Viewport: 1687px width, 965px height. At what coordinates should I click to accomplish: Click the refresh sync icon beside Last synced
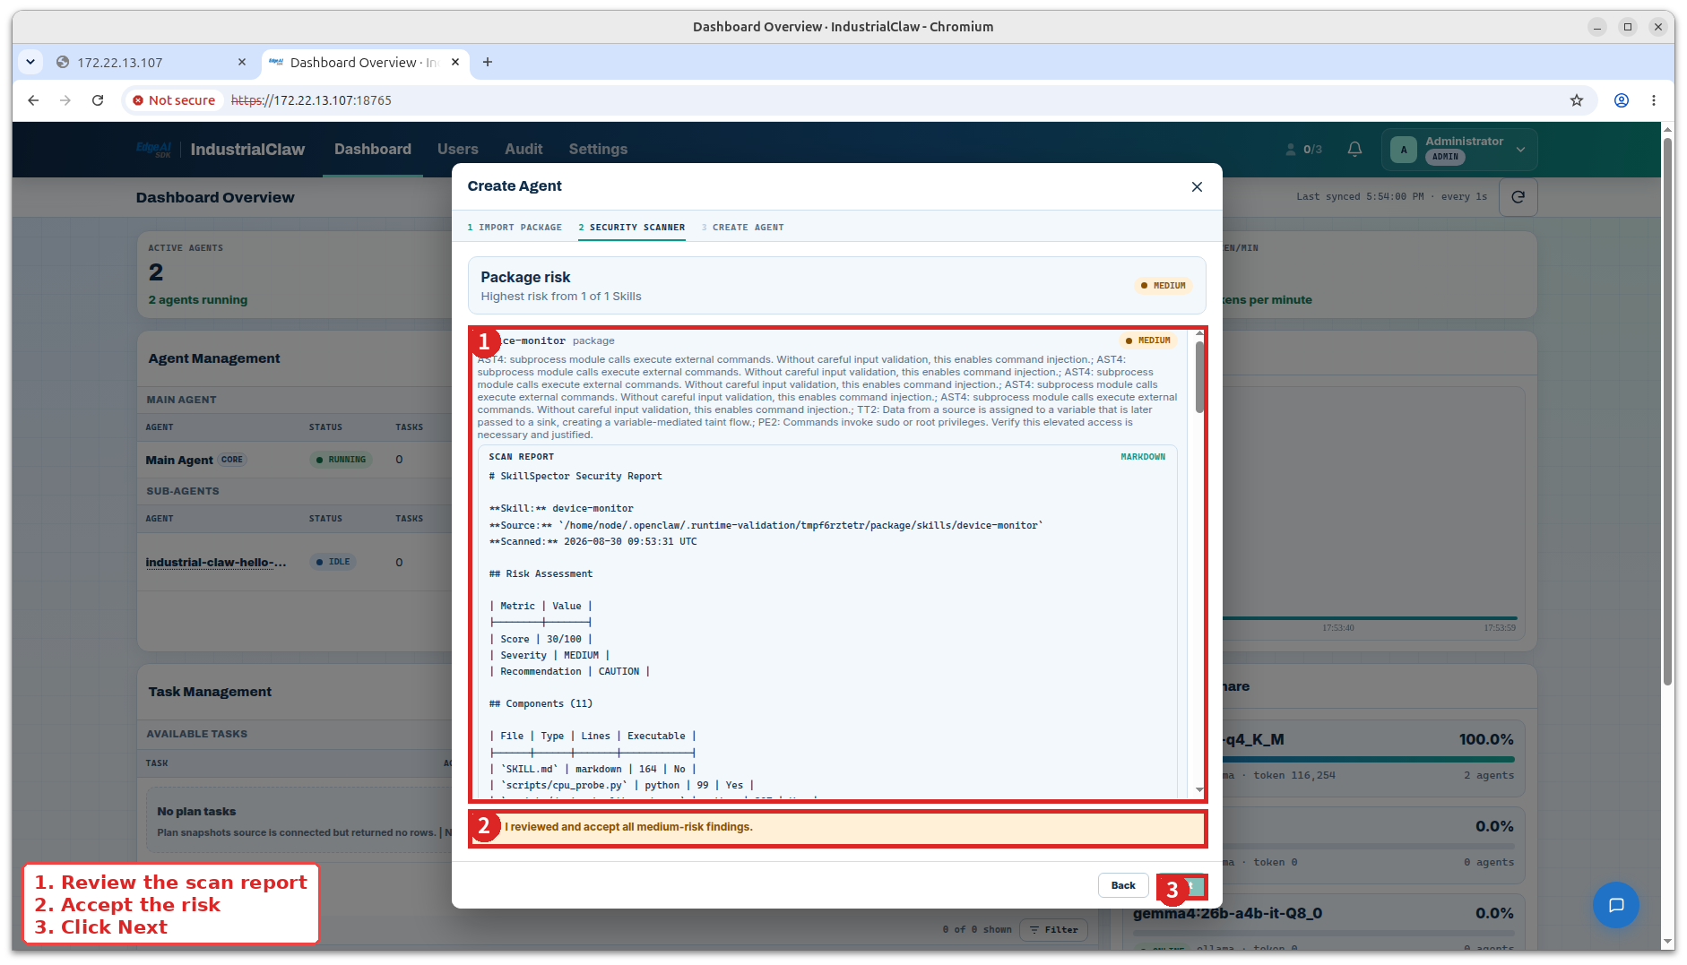click(1518, 197)
